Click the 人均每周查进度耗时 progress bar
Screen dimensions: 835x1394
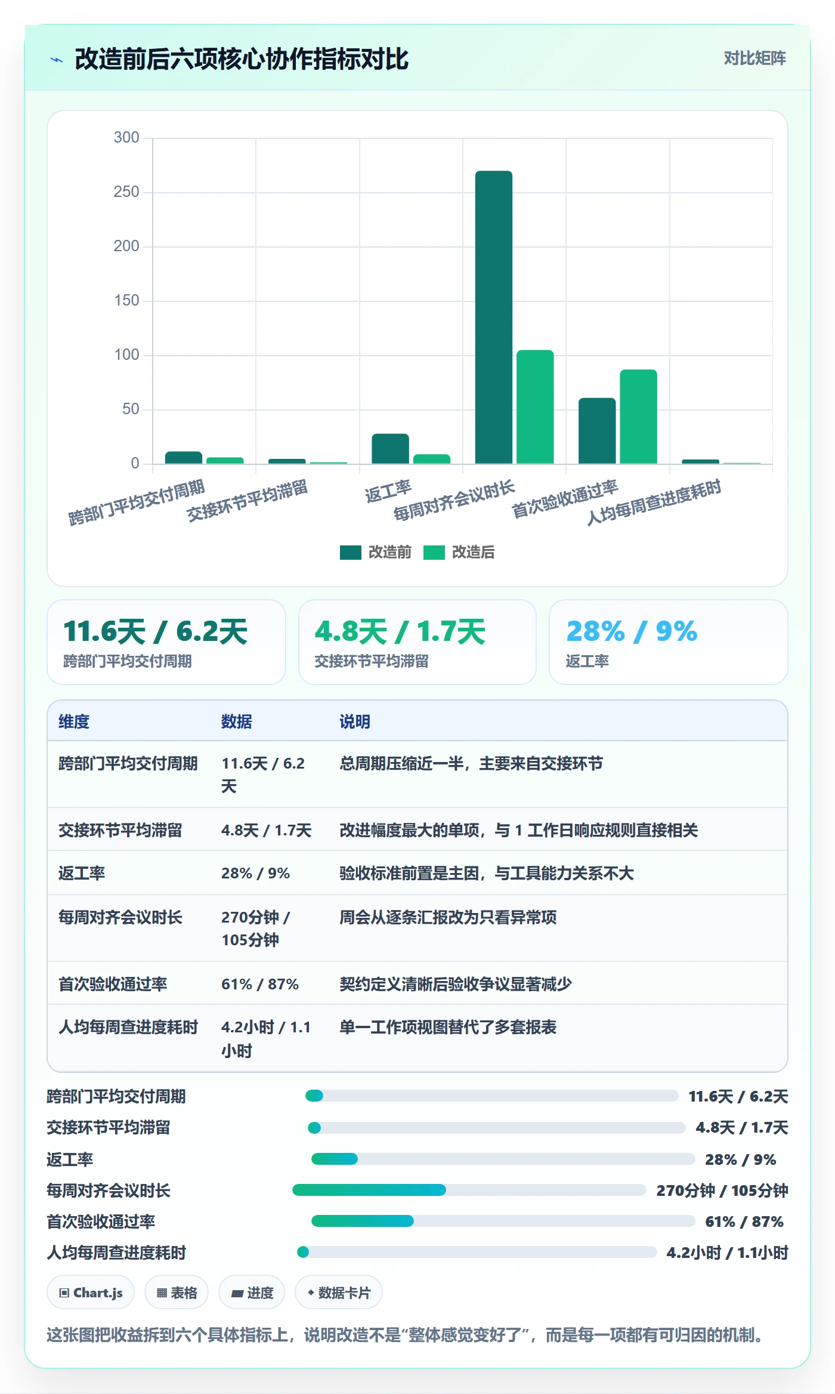pyautogui.click(x=477, y=1252)
